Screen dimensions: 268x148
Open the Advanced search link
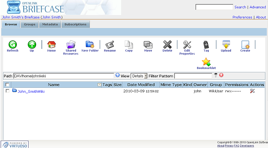click(x=258, y=7)
